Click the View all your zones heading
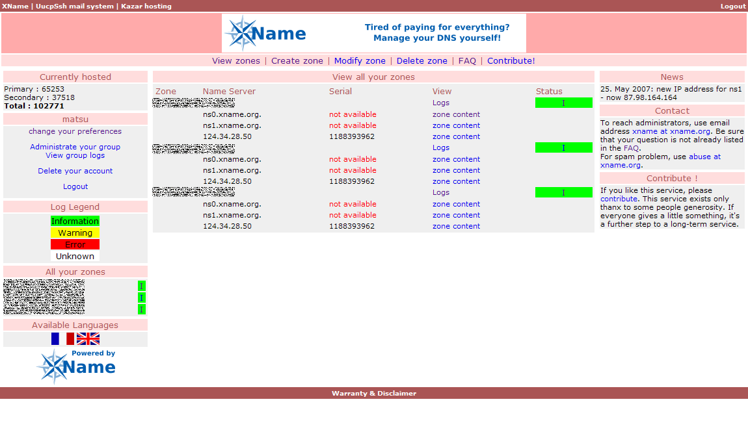Image resolution: width=748 pixels, height=443 pixels. [x=373, y=77]
